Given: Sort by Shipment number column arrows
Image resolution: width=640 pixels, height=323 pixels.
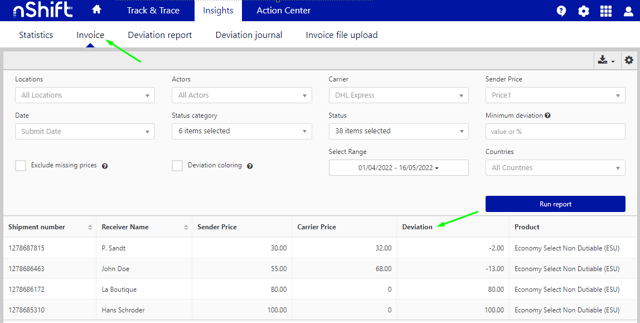Looking at the screenshot, I should coord(90,227).
